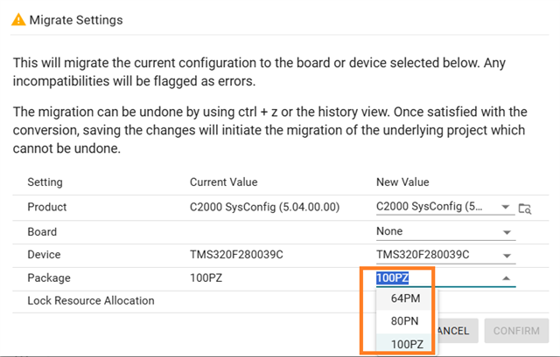560x357 pixels.
Task: Choose 100PZ from the package list
Action: pos(407,344)
